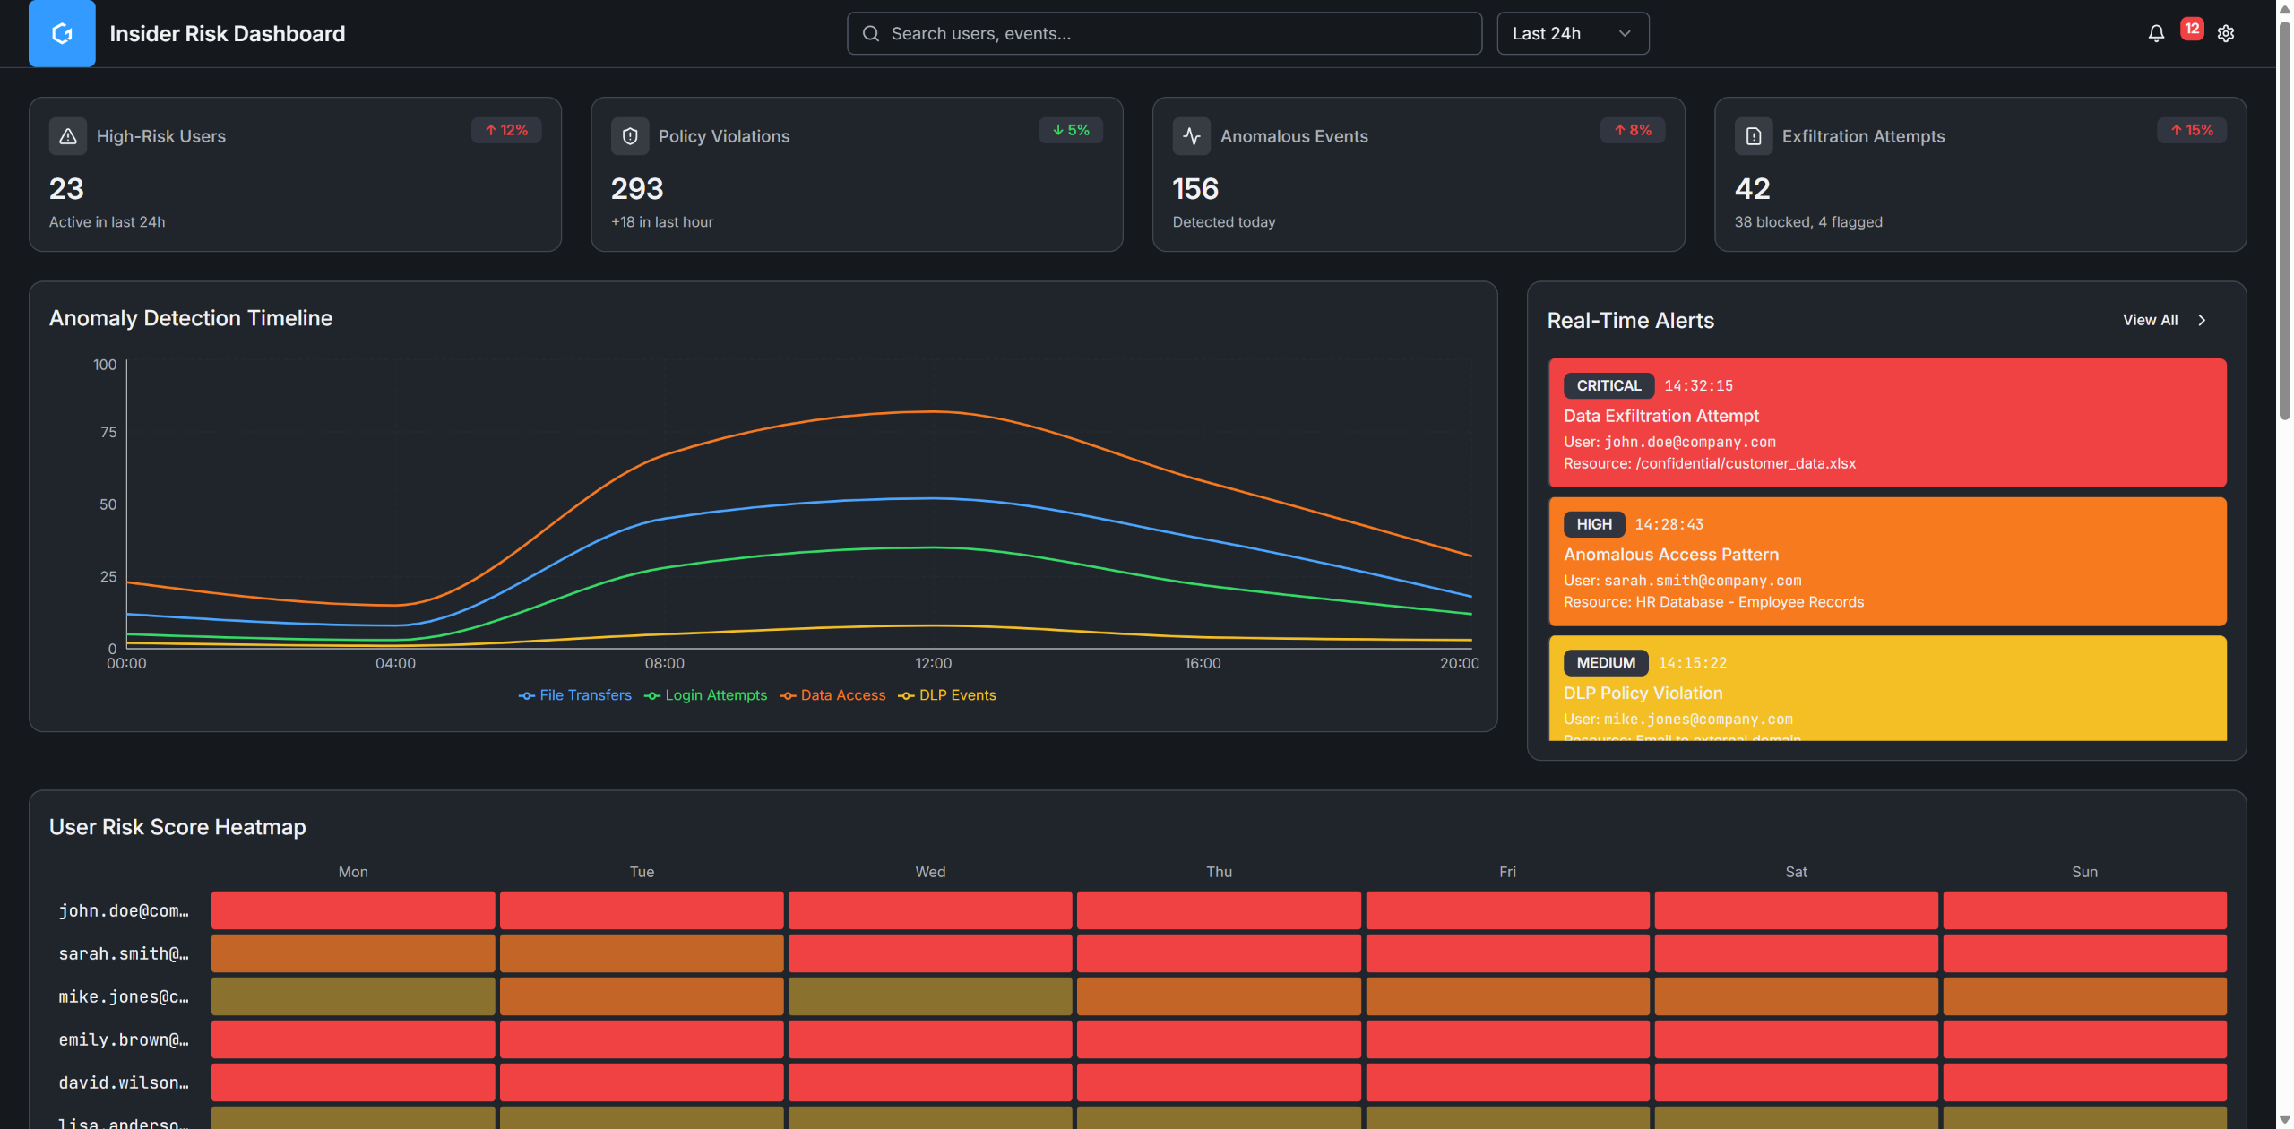Open the Last 24h time range dropdown
The width and height of the screenshot is (2294, 1129).
[1573, 33]
